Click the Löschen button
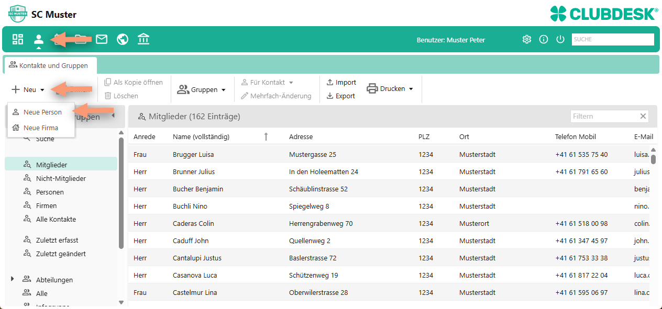 click(x=121, y=96)
